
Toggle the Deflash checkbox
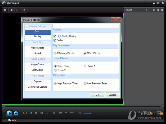pyautogui.click(x=55, y=40)
